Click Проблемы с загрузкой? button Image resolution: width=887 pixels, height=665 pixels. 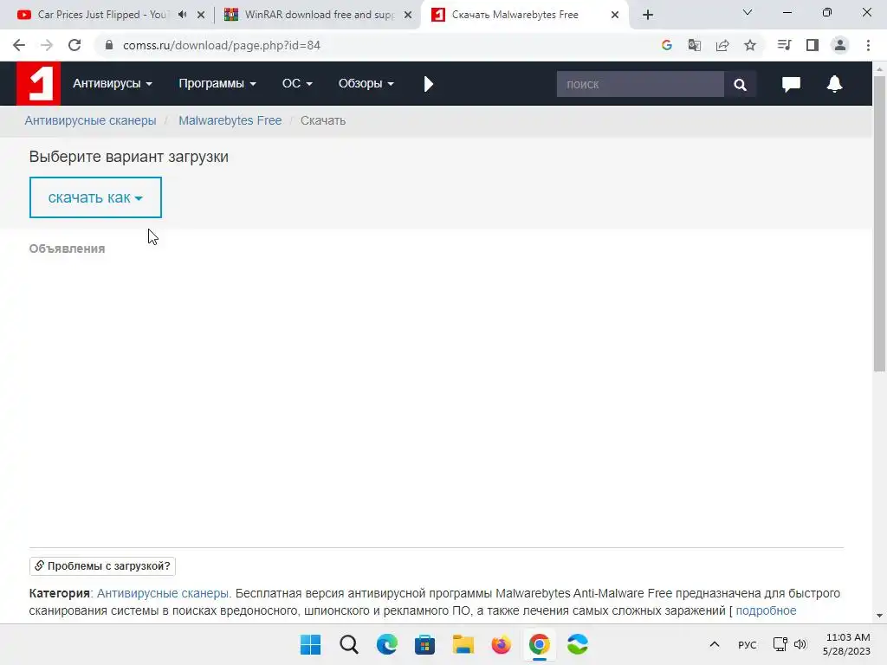pos(102,566)
